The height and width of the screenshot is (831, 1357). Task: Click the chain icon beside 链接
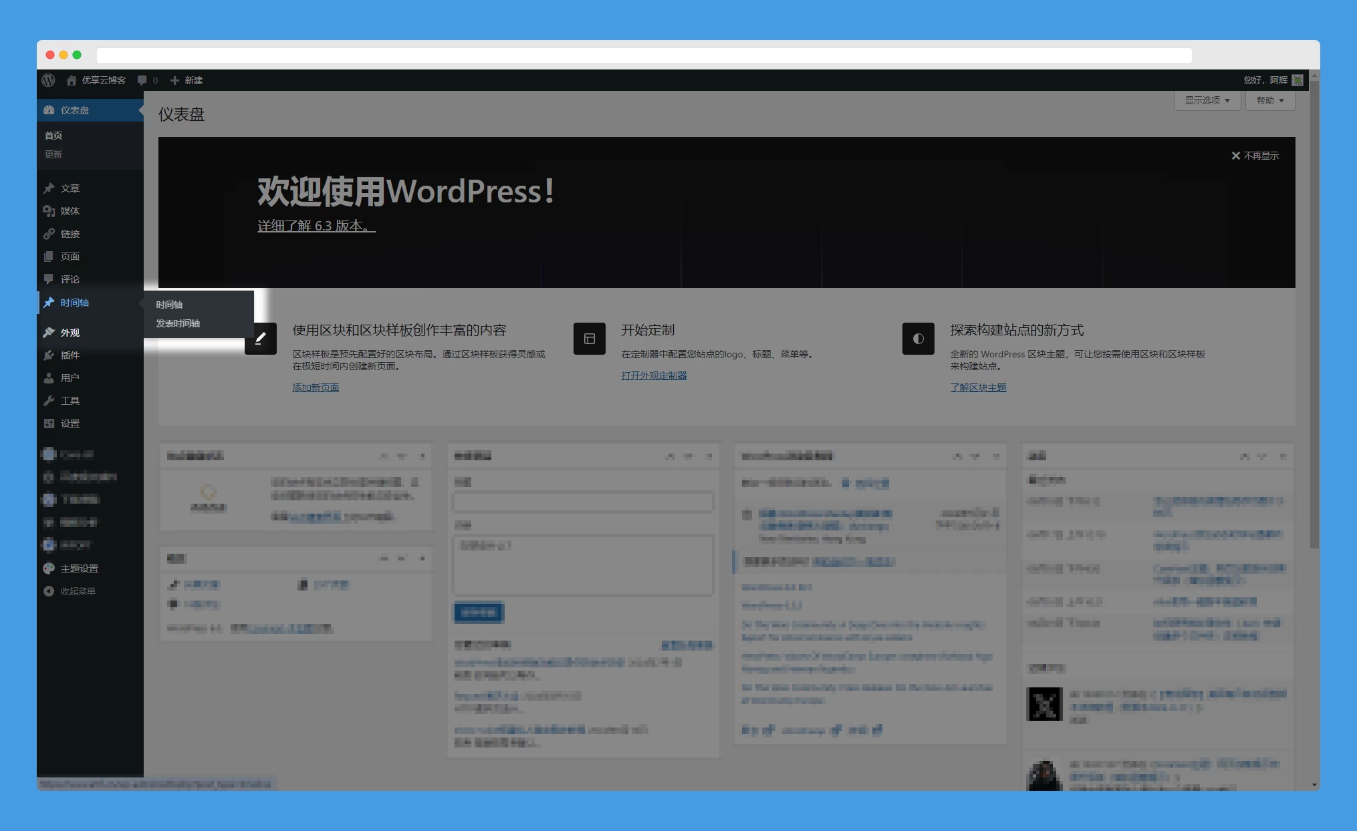click(x=49, y=234)
